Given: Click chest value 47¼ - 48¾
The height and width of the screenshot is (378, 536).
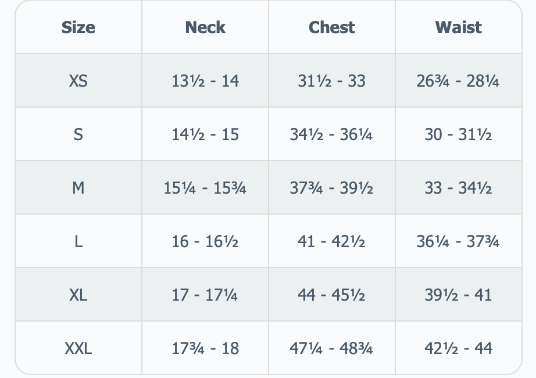Looking at the screenshot, I should pyautogui.click(x=331, y=348).
